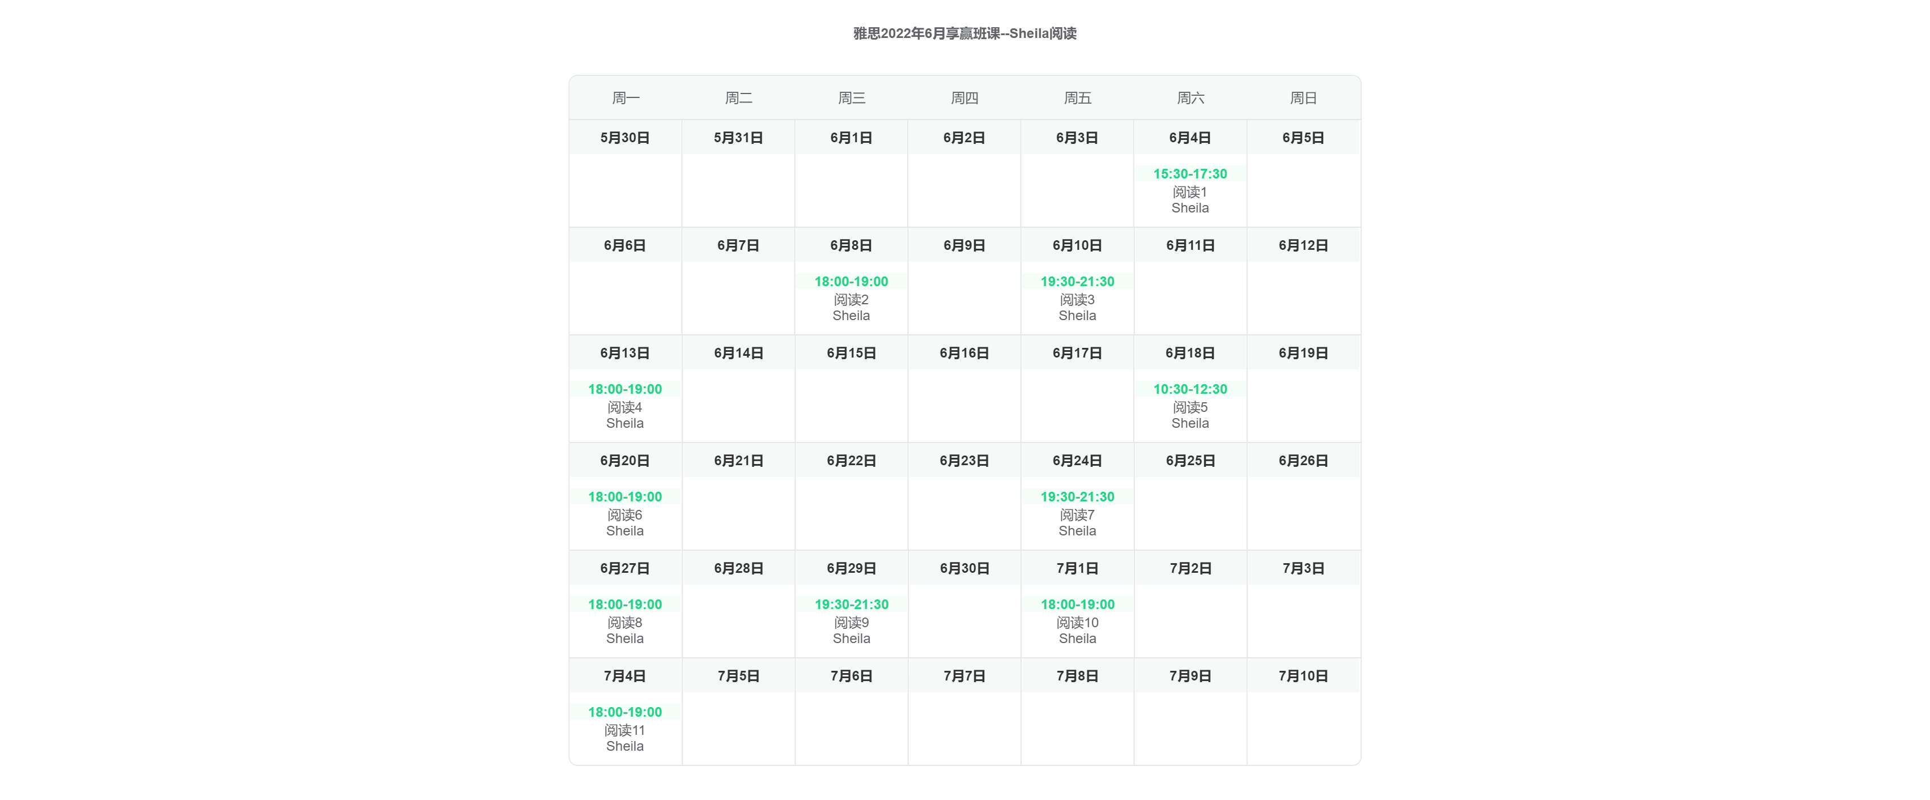
Task: Open the 阅读11 session on 7月4日
Action: [x=625, y=730]
